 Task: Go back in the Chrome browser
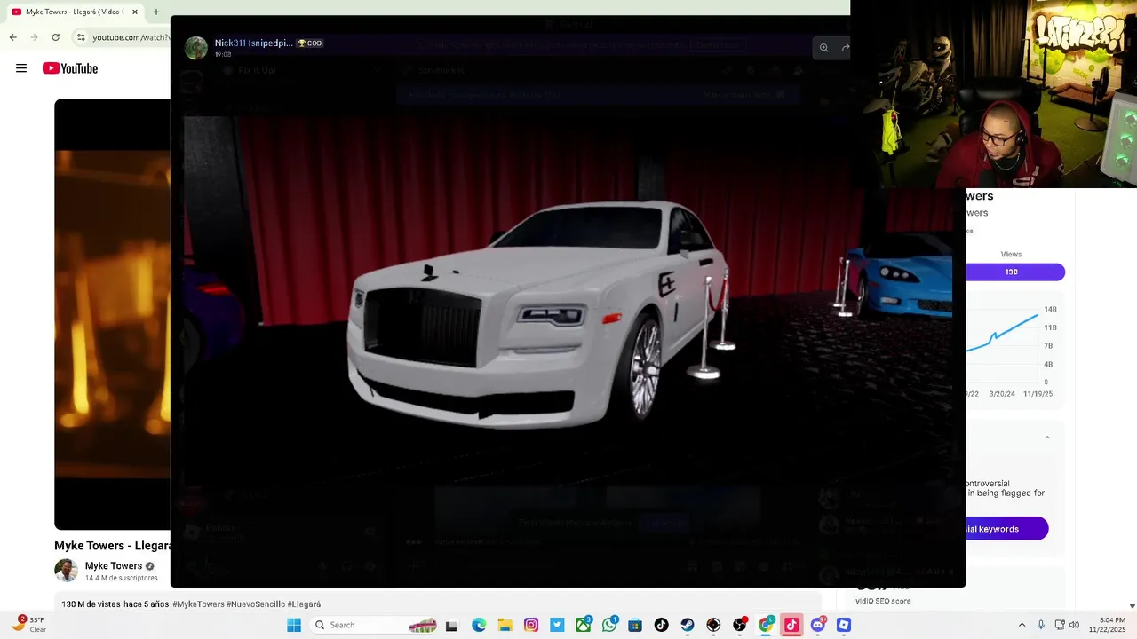coord(12,37)
